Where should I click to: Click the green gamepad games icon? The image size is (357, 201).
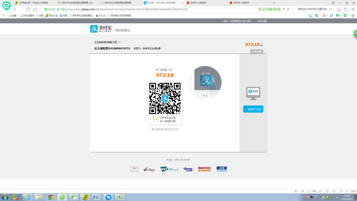coord(338,15)
